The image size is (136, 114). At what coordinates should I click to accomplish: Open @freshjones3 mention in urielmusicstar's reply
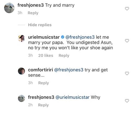[x=80, y=37]
